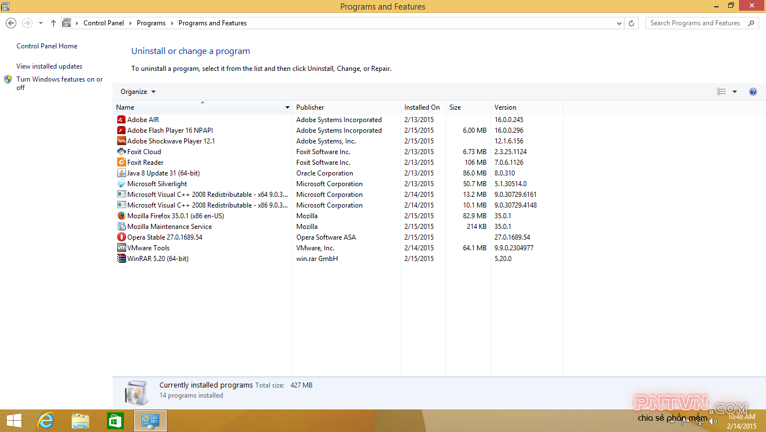Screen dimensions: 766x432
Task: Sort by the Name column header
Action: pos(198,107)
